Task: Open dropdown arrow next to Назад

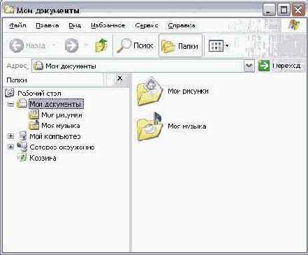Action: 54,45
